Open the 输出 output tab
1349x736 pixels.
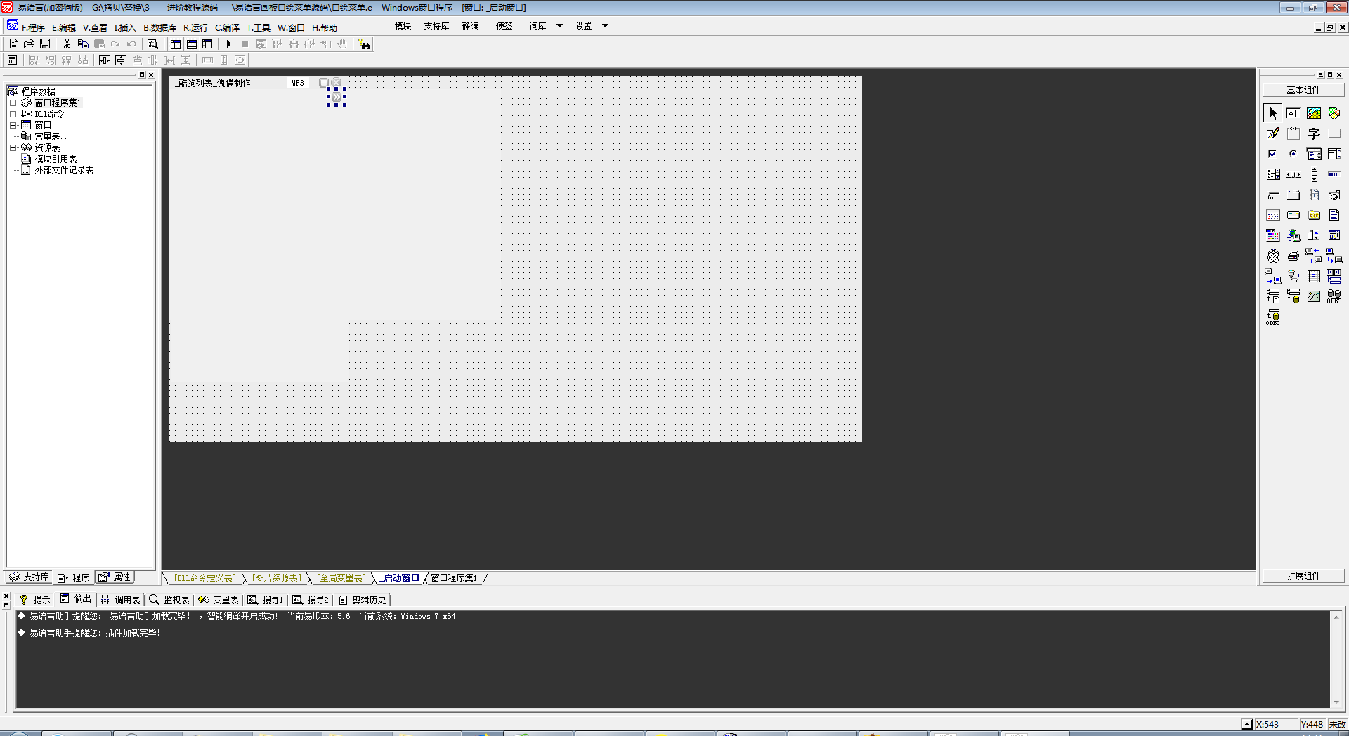76,599
